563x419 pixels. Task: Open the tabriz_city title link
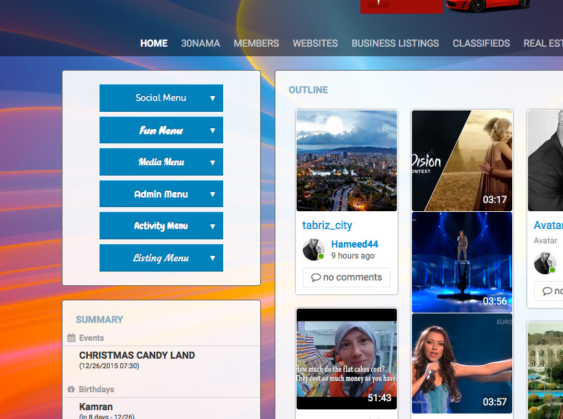click(x=327, y=226)
